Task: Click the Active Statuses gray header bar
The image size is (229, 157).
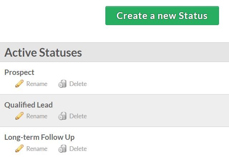Action: coord(114,52)
